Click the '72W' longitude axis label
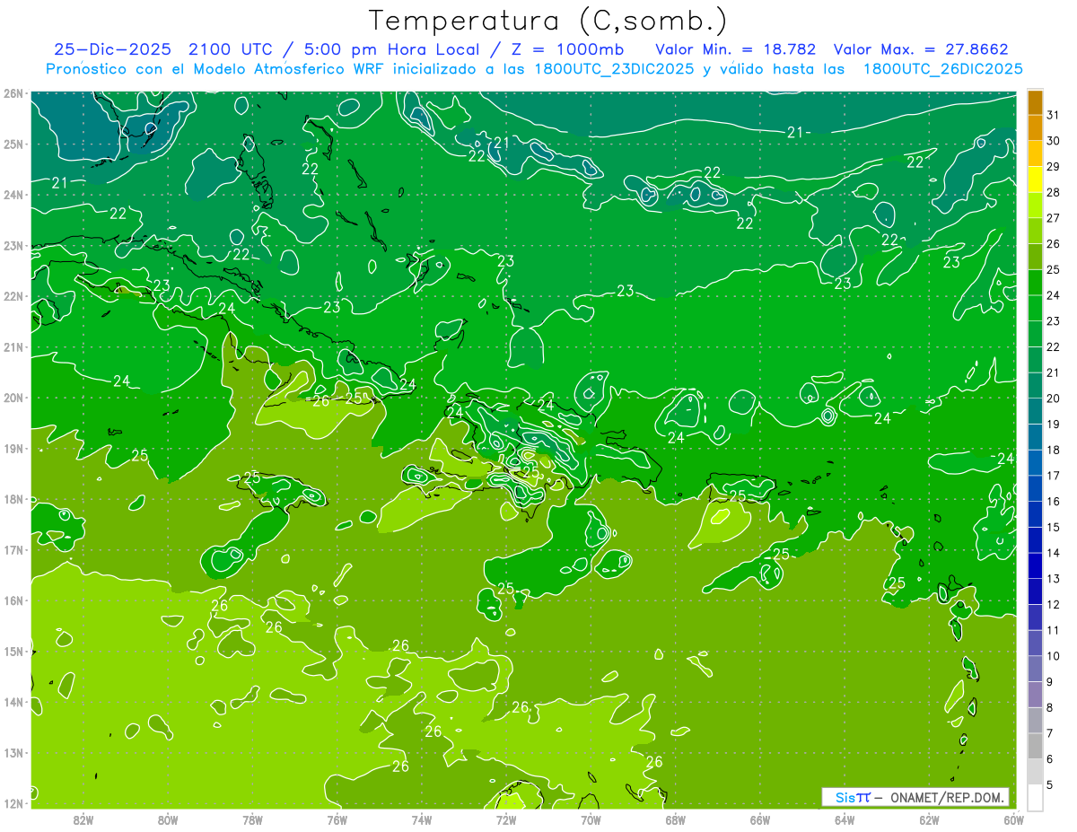1077x832 pixels. pos(505,819)
